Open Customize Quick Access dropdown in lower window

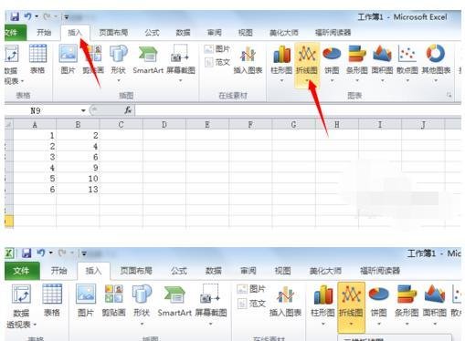click(84, 253)
